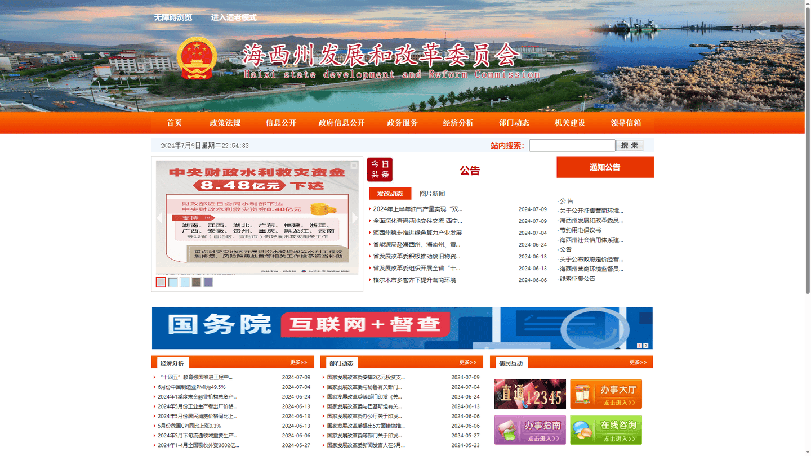This screenshot has width=811, height=456.
Task: Click the main slideshow image about 水利救灾资金
Action: pos(257,218)
